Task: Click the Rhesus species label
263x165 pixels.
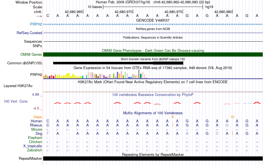Action: [x=36, y=125]
